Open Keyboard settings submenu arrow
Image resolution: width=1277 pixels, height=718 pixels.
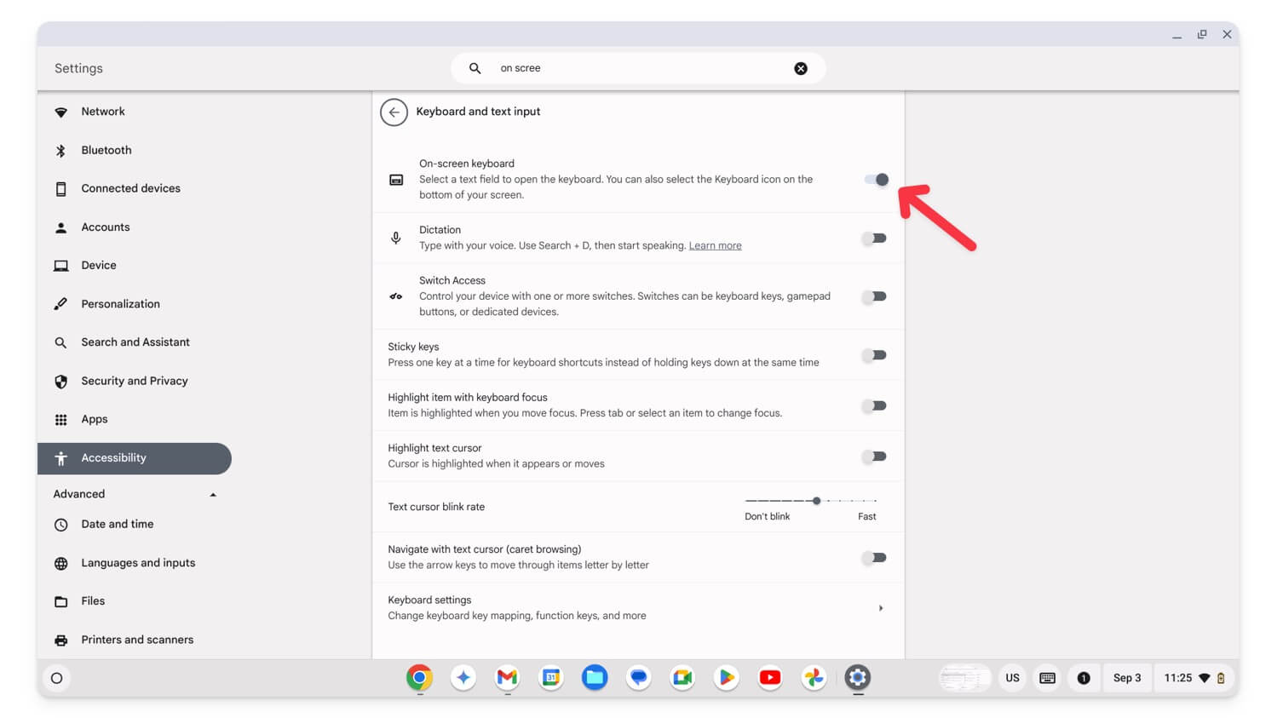(x=881, y=608)
